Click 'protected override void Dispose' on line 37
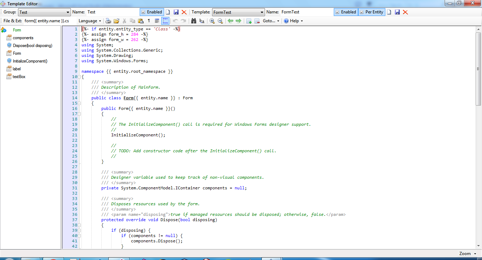This screenshot has height=260, width=482. (x=139, y=220)
